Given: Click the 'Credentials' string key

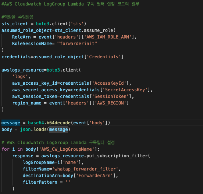Looking at the screenshot, I should [104, 57].
